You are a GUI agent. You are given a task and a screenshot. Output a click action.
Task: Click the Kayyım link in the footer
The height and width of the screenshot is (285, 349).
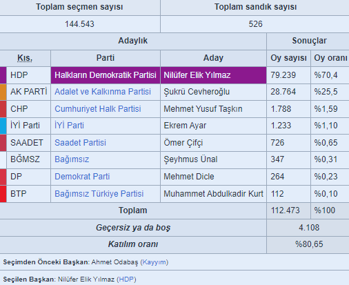point(154,262)
